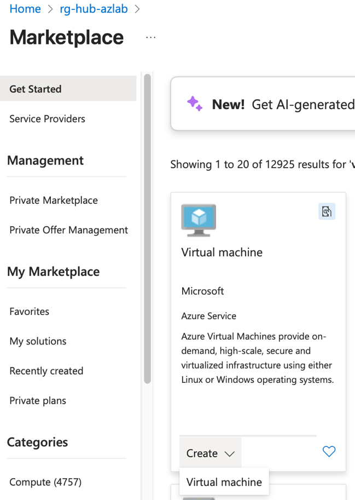Click the Virtual machine monitor icon
The height and width of the screenshot is (500, 355).
[199, 220]
